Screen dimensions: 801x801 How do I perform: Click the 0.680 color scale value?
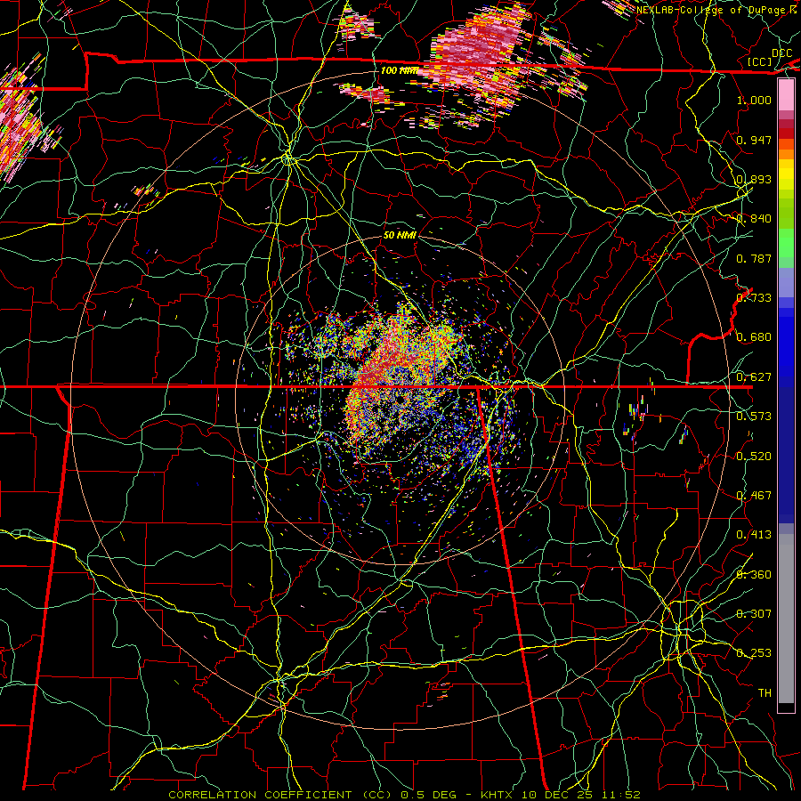click(x=754, y=337)
